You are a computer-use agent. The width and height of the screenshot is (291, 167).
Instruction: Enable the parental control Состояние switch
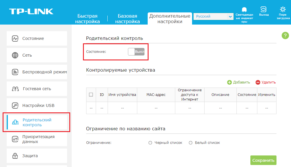pyautogui.click(x=136, y=52)
